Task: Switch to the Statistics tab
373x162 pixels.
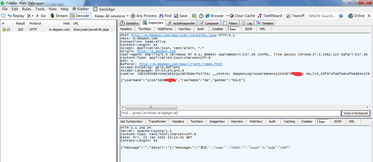Action: point(130,23)
